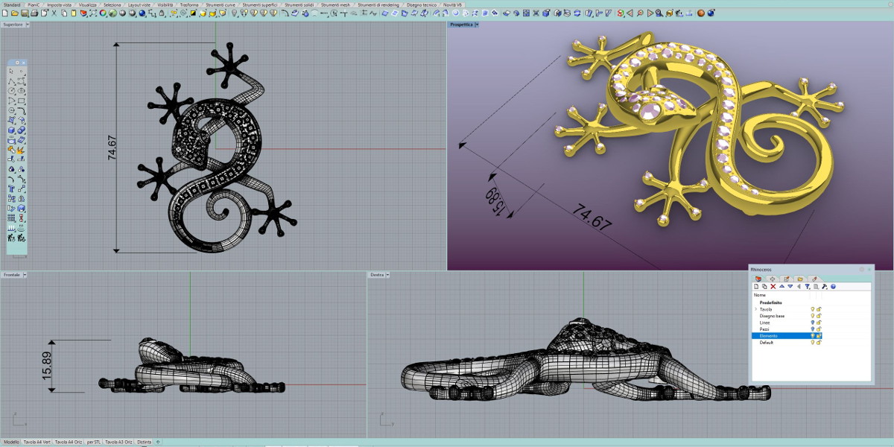Click the red X delete layer icon
Viewport: 894px width, 447px height.
click(x=773, y=286)
